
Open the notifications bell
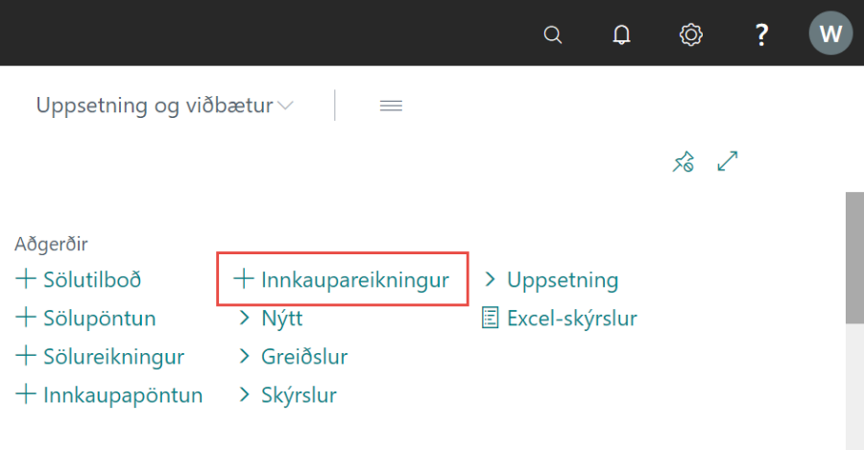coord(622,35)
